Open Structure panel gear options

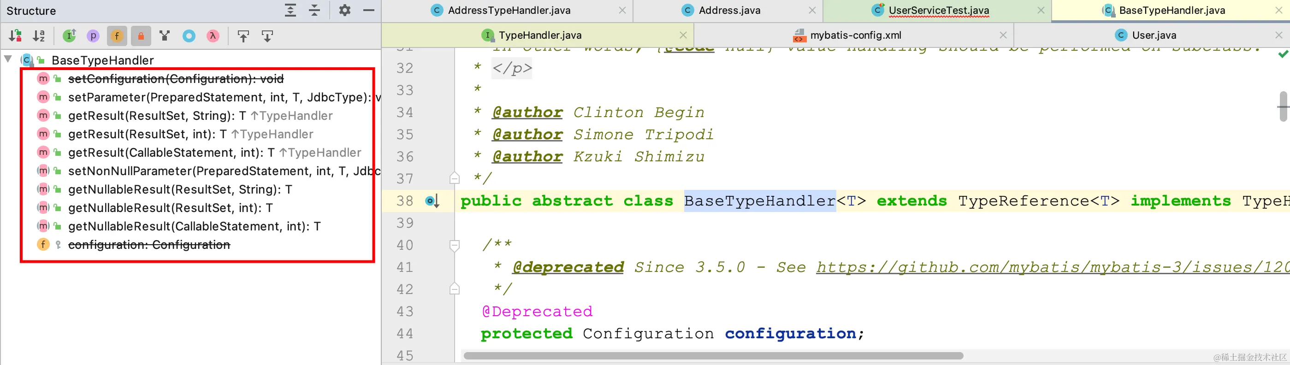pyautogui.click(x=344, y=10)
